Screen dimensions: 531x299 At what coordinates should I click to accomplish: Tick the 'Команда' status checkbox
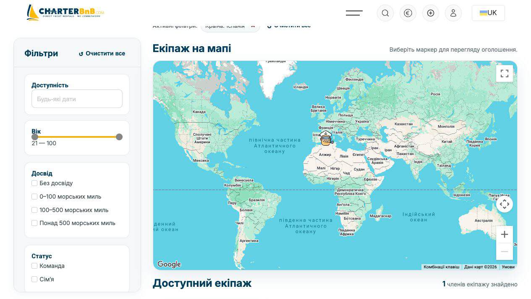click(34, 266)
